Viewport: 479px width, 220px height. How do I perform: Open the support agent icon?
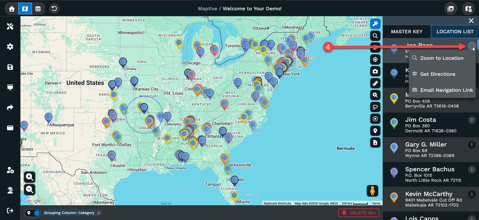(x=10, y=190)
